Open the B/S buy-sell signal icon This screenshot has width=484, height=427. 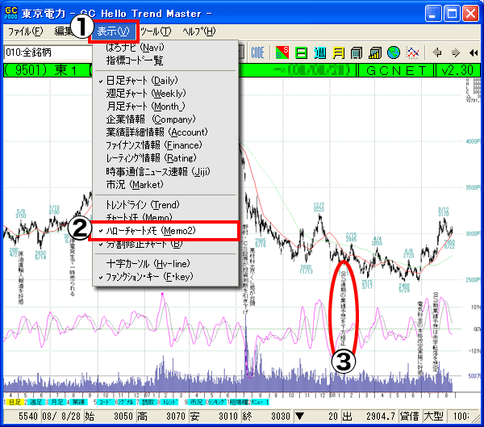coord(282,52)
